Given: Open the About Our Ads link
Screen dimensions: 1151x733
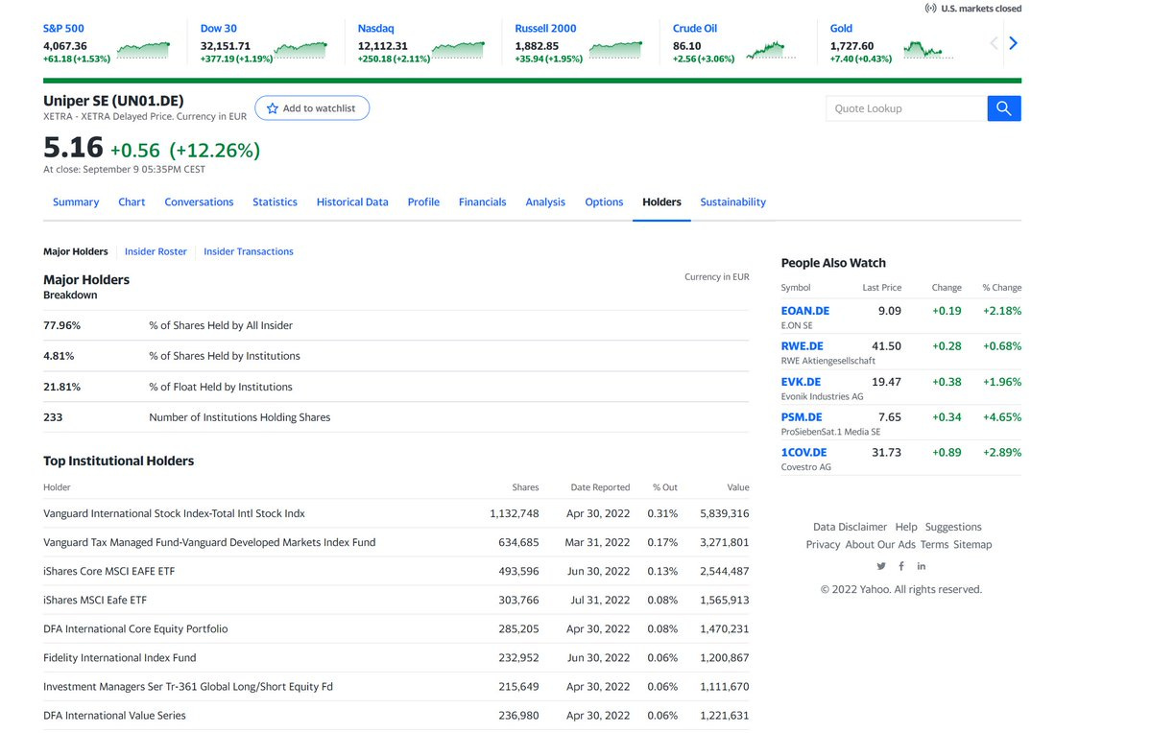Looking at the screenshot, I should [880, 544].
